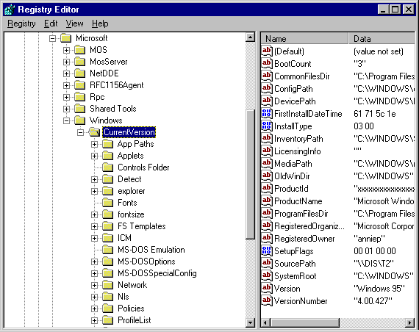Expand the Policies key

(x=94, y=308)
